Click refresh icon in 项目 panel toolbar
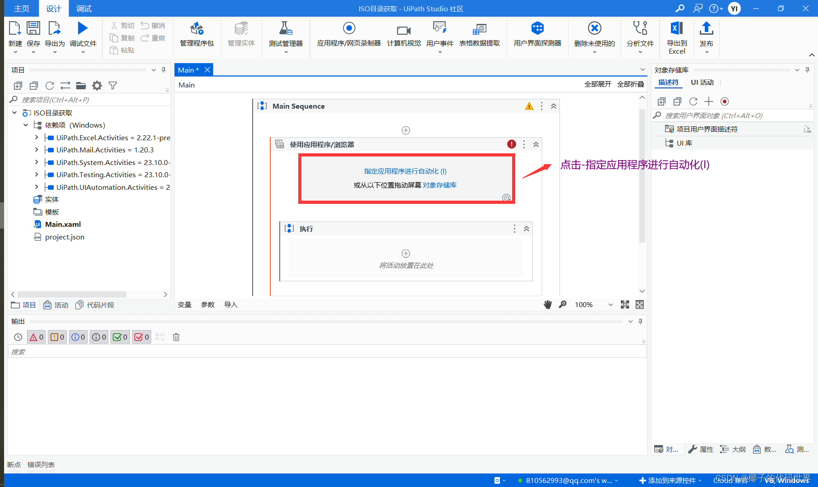The image size is (818, 487). point(50,86)
